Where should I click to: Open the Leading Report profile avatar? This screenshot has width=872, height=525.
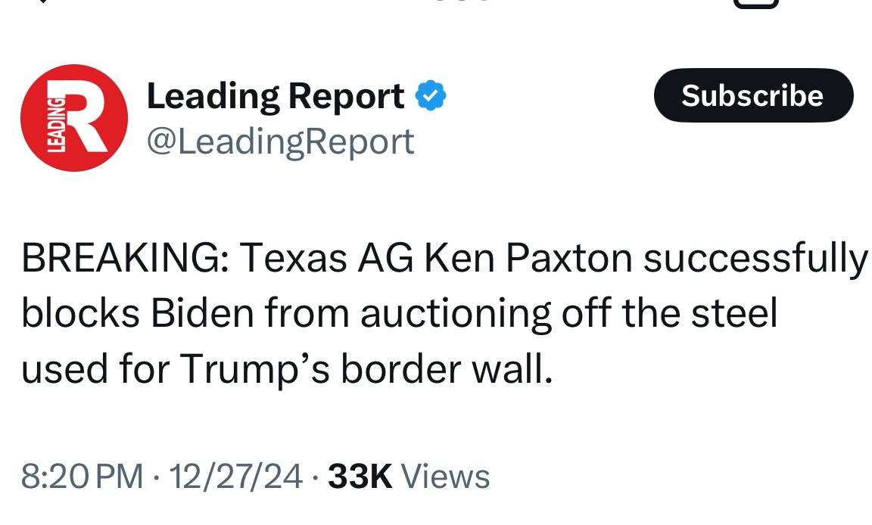pyautogui.click(x=73, y=118)
